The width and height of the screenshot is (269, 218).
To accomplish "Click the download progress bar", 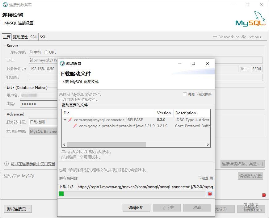I will click(x=132, y=194).
